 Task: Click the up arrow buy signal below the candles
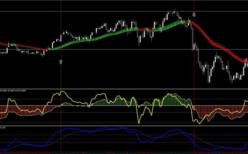[61, 62]
